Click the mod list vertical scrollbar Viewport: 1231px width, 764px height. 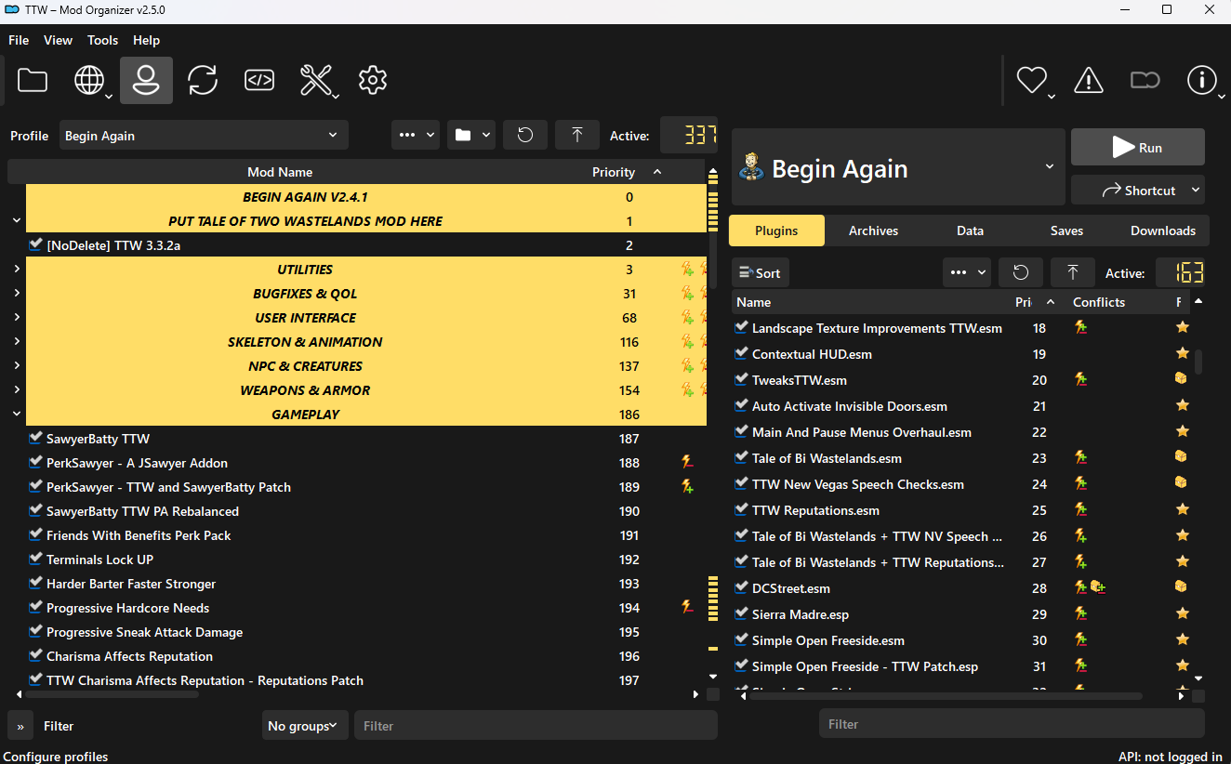pos(713,423)
